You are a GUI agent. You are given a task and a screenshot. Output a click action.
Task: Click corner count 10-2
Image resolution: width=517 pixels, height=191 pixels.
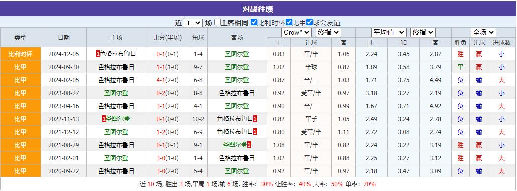(x=198, y=119)
